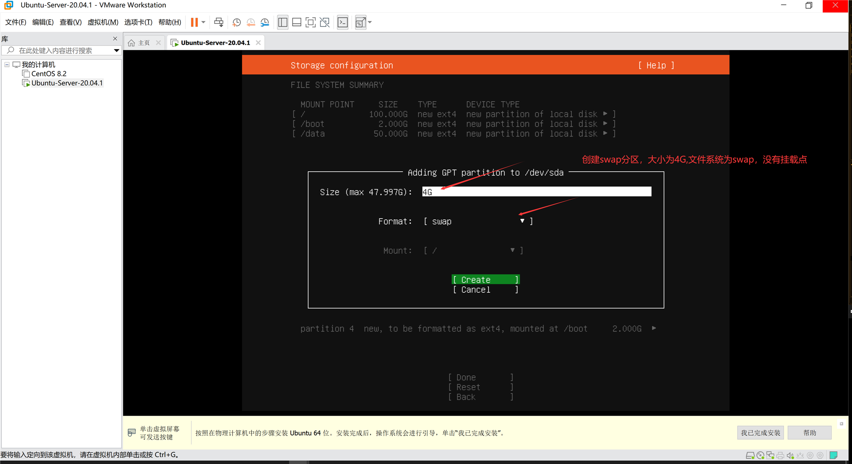The height and width of the screenshot is (464, 852).
Task: Click the second grey camera device status icon
Action: pyautogui.click(x=820, y=456)
